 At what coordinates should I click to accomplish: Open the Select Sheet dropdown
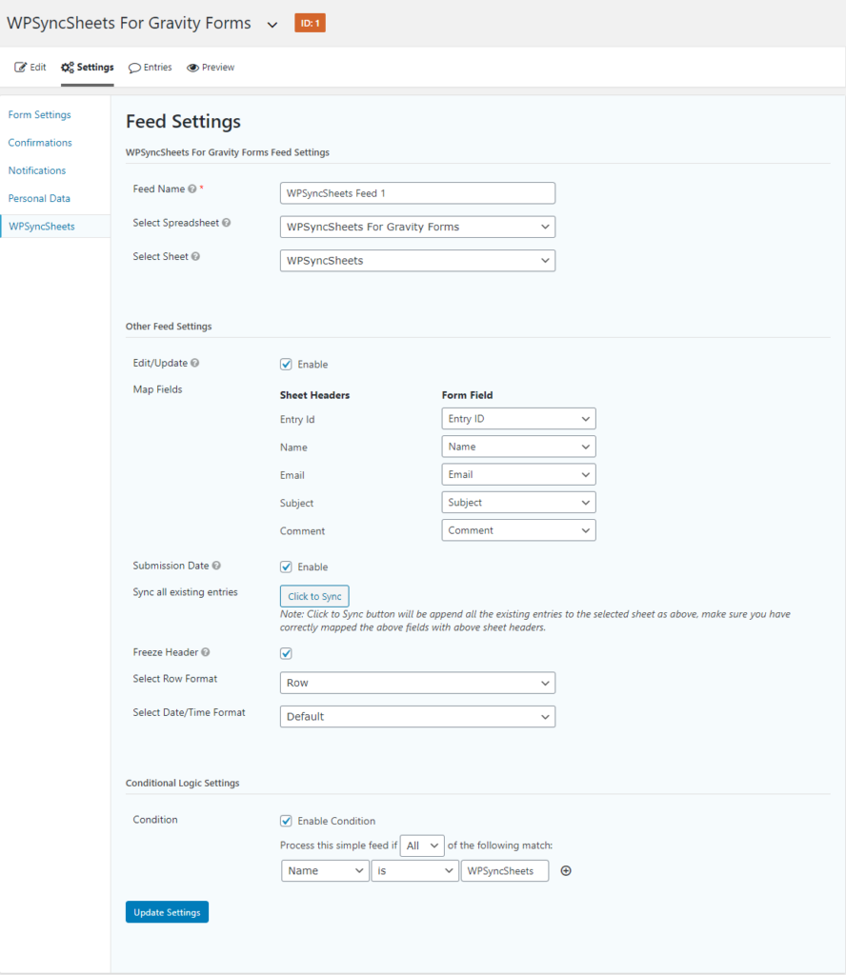click(x=417, y=261)
